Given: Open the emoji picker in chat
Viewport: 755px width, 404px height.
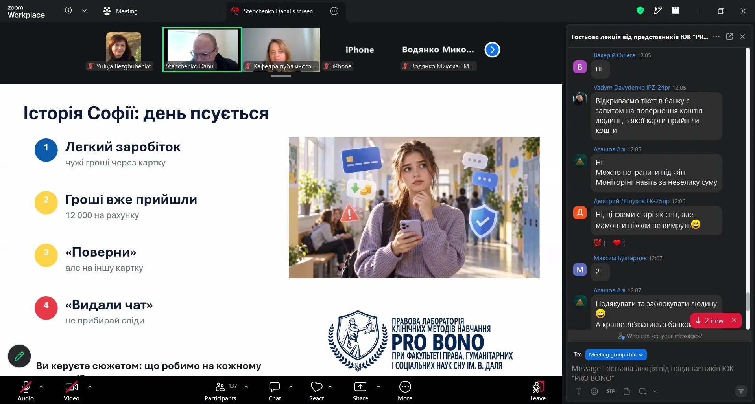Looking at the screenshot, I should [594, 391].
